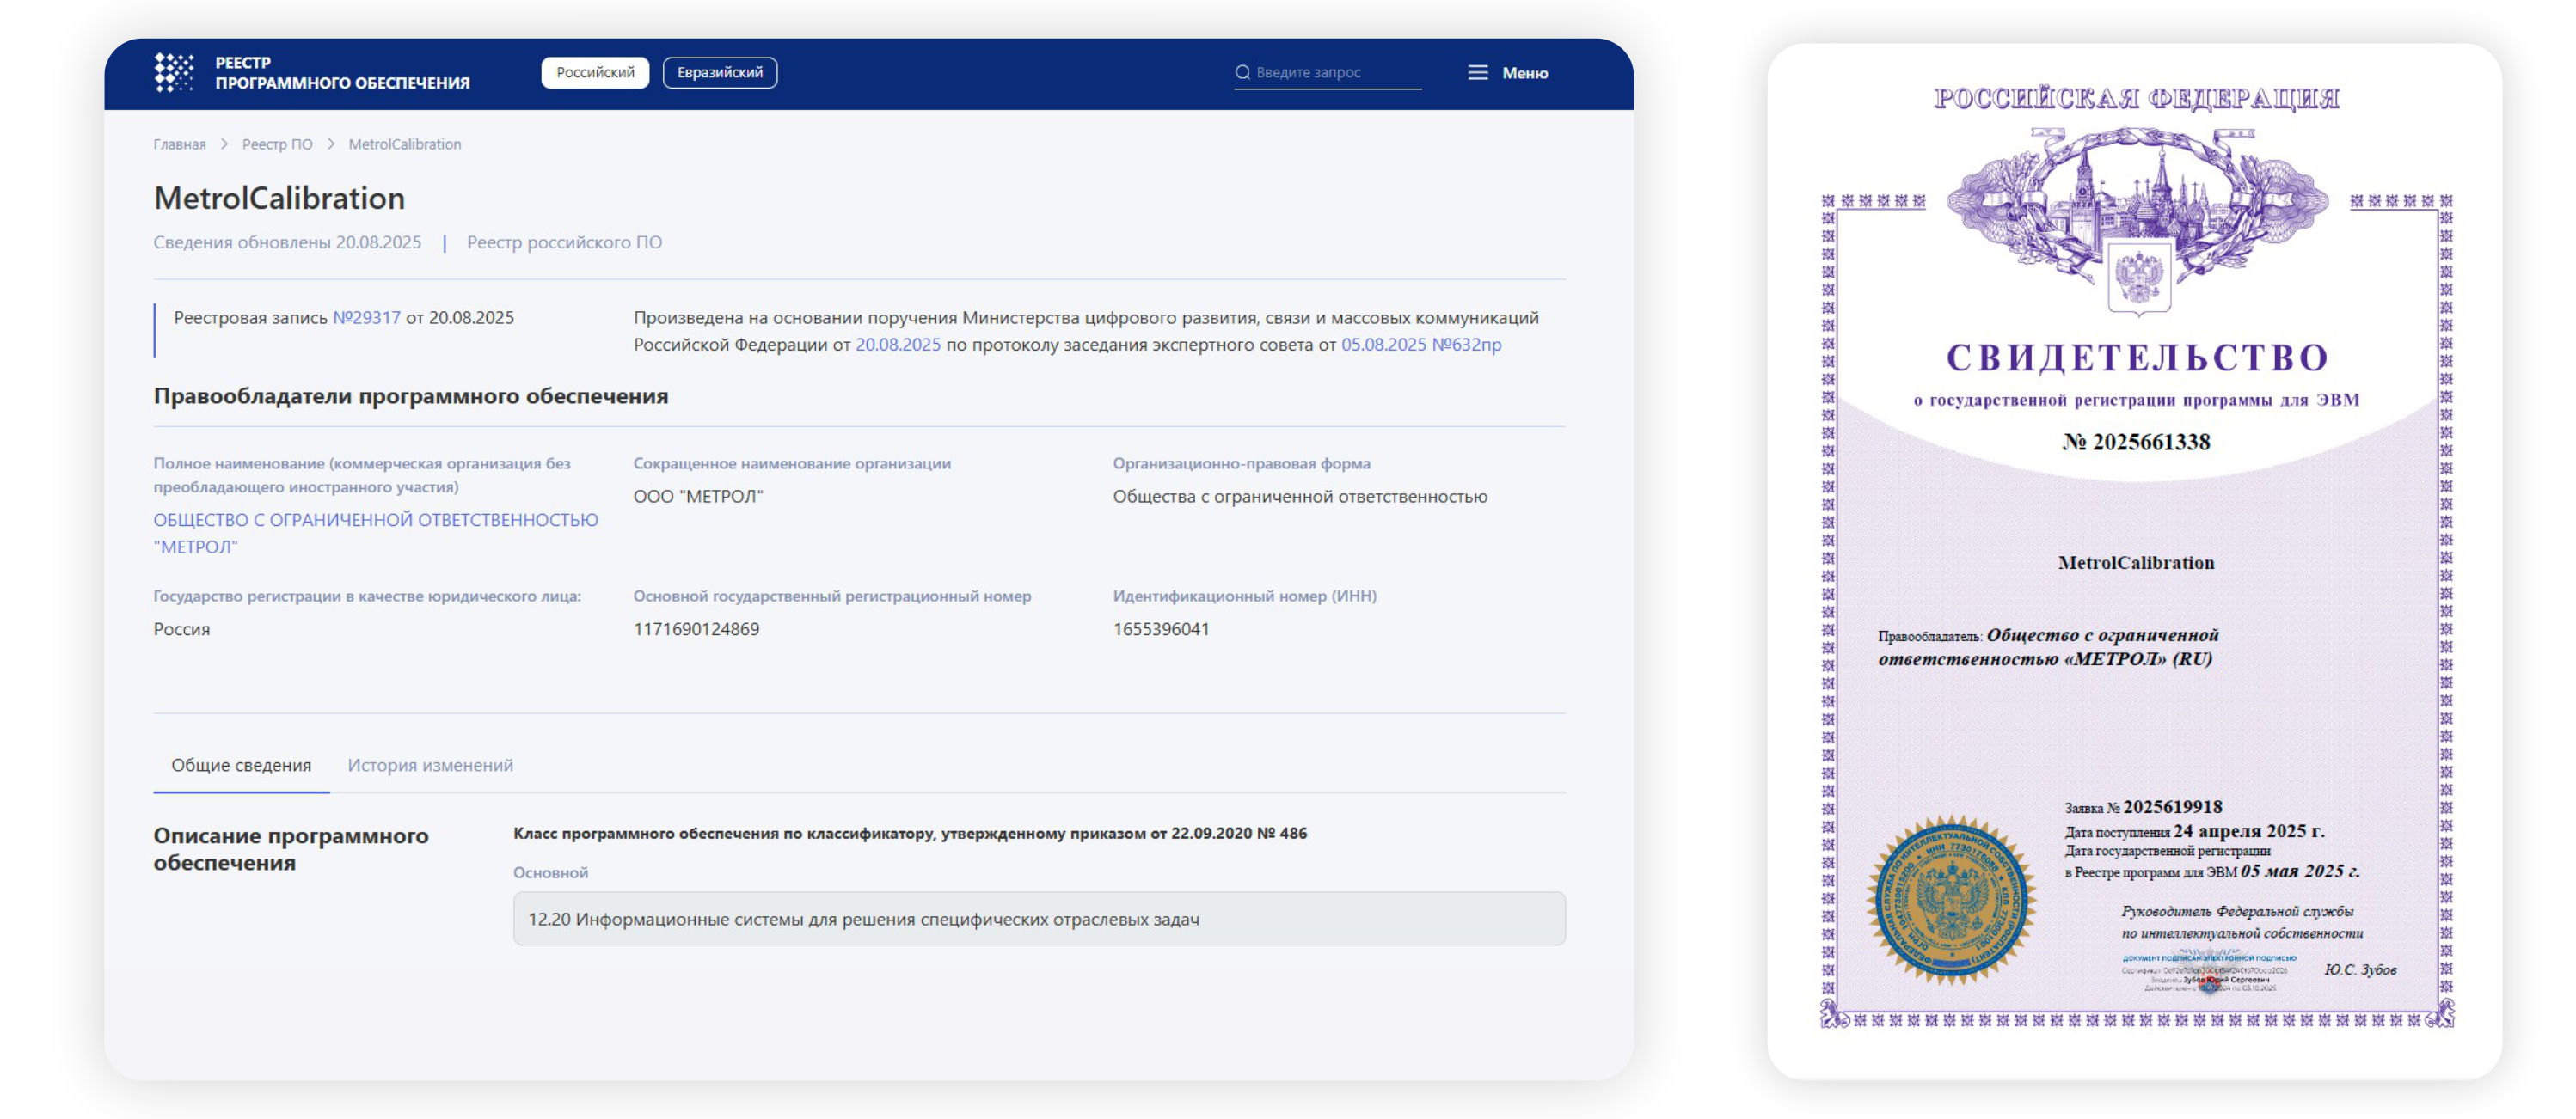This screenshot has width=2576, height=1119.
Task: Open the Реестр ПО breadcrumb link
Action: 277,144
